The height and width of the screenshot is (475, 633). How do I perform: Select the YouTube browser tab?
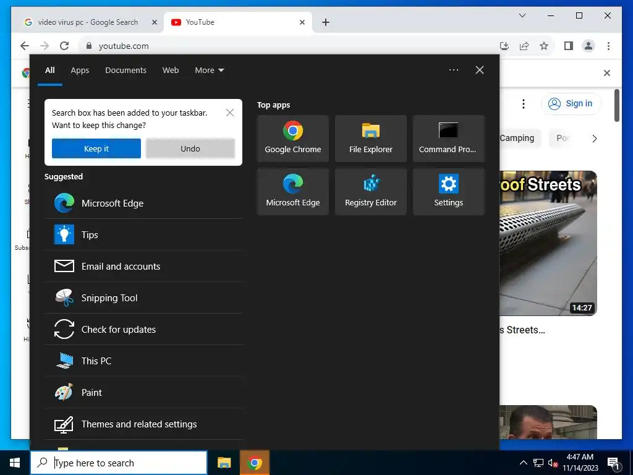[x=238, y=22]
